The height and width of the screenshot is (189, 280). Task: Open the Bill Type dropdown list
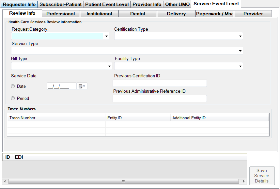[x=109, y=66]
